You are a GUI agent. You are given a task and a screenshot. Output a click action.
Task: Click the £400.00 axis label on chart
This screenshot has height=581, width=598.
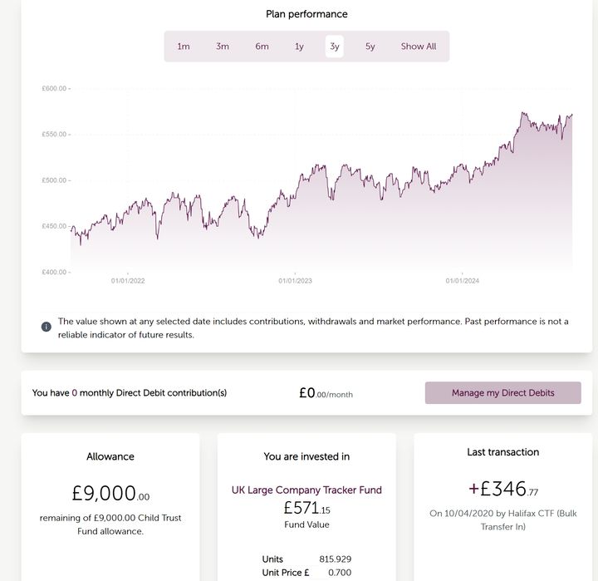(56, 272)
